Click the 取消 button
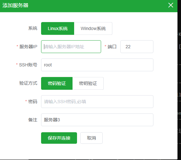Viewport: 181px width, 160px height. click(91, 138)
